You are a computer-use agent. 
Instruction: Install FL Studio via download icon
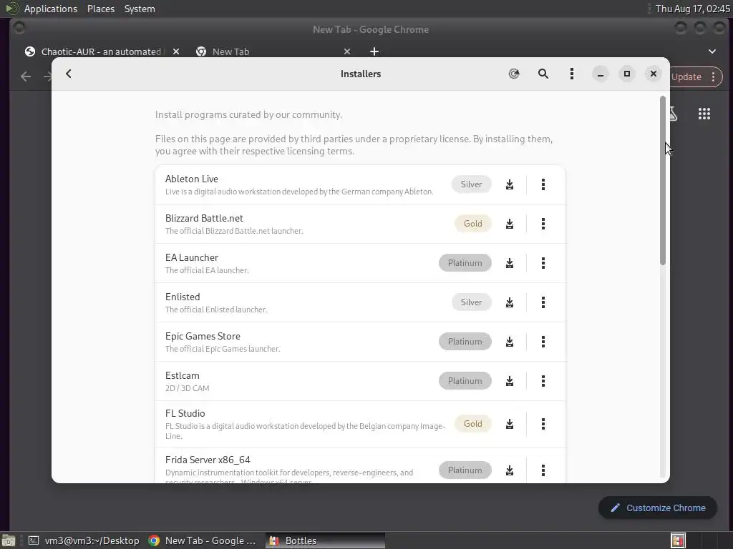click(510, 424)
